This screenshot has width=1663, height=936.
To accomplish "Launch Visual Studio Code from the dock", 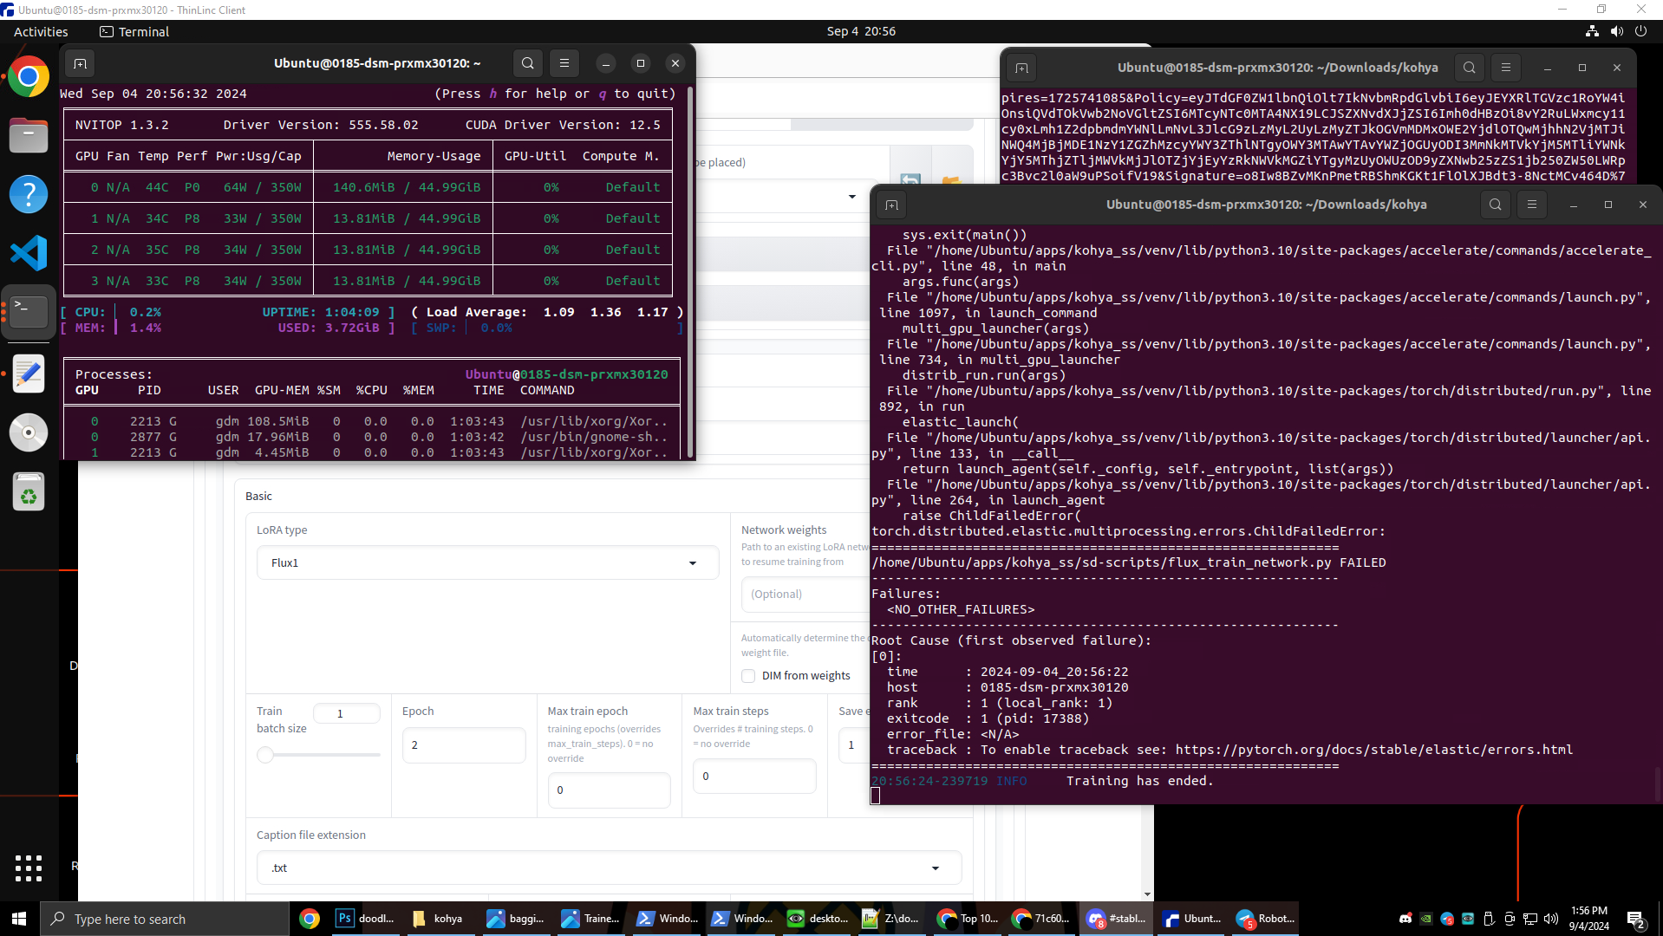I will pyautogui.click(x=29, y=254).
